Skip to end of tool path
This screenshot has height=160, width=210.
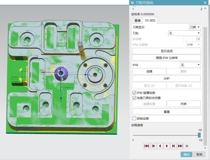(x=180, y=146)
